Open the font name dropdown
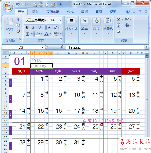Screen dimensions: 151x153 48,20
